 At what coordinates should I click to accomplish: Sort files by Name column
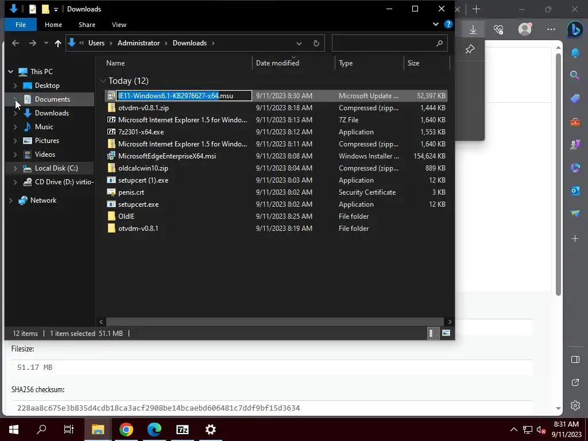[115, 63]
